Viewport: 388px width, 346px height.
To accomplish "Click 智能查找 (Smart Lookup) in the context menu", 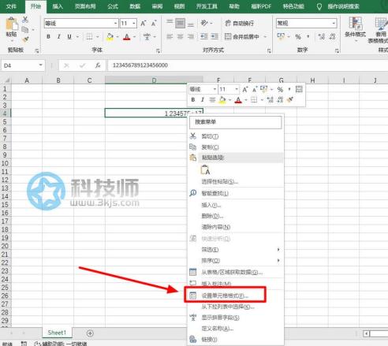I will 215,193.
